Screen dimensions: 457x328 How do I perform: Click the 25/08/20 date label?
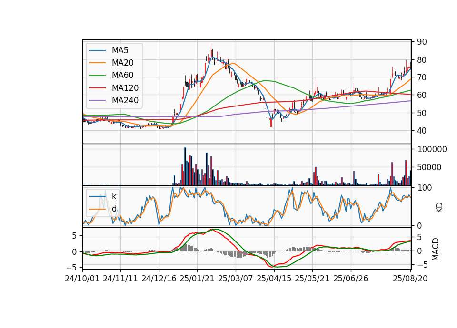[x=410, y=279]
